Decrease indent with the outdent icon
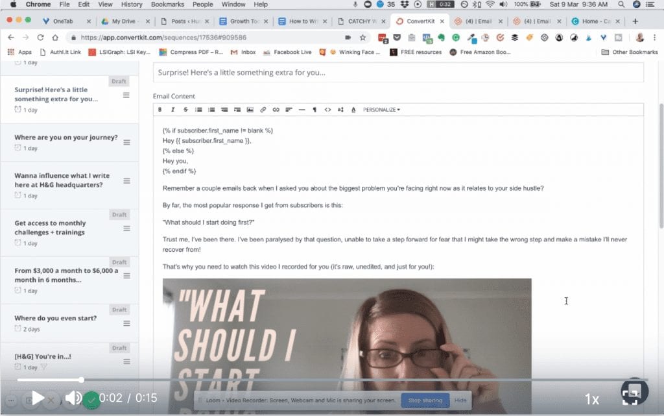The height and width of the screenshot is (416, 664). tap(224, 110)
